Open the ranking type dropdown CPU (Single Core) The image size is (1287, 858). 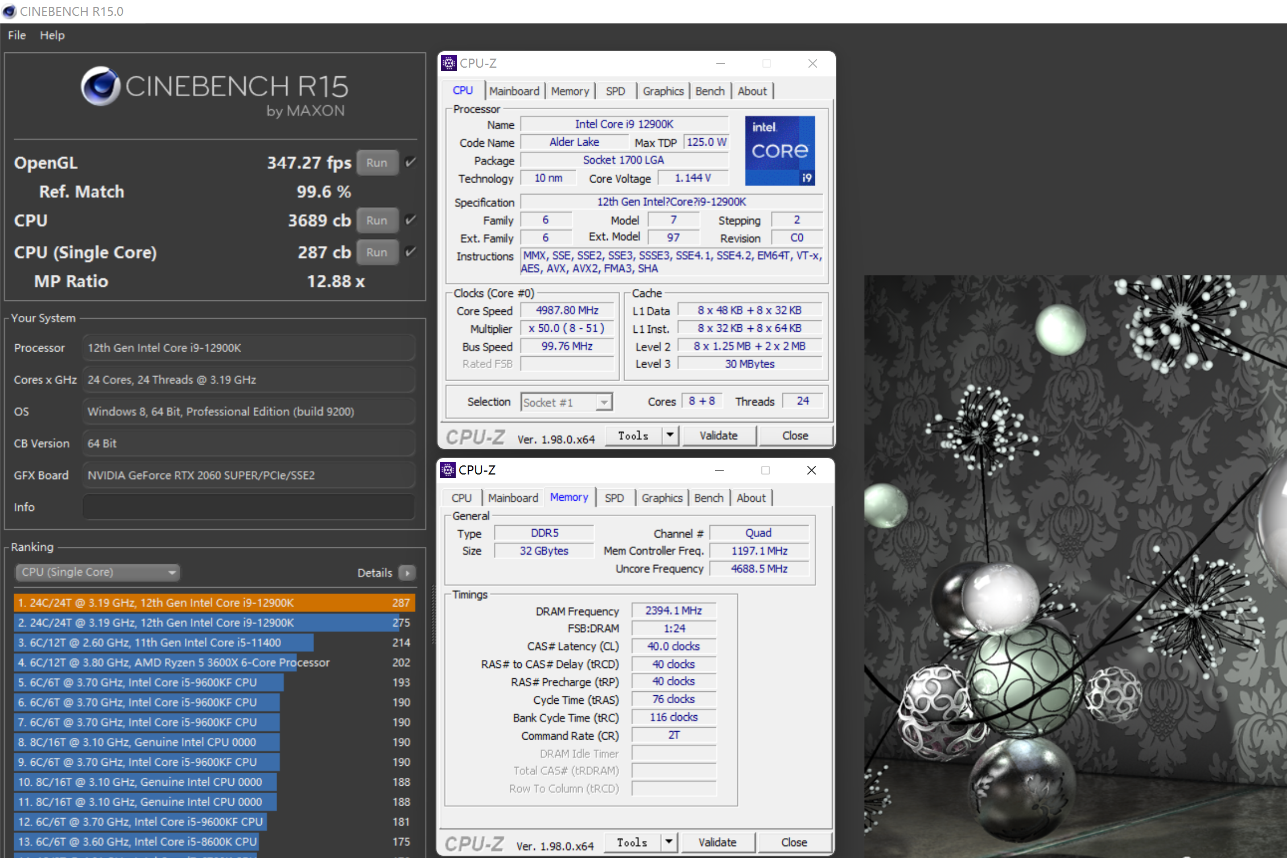point(97,572)
